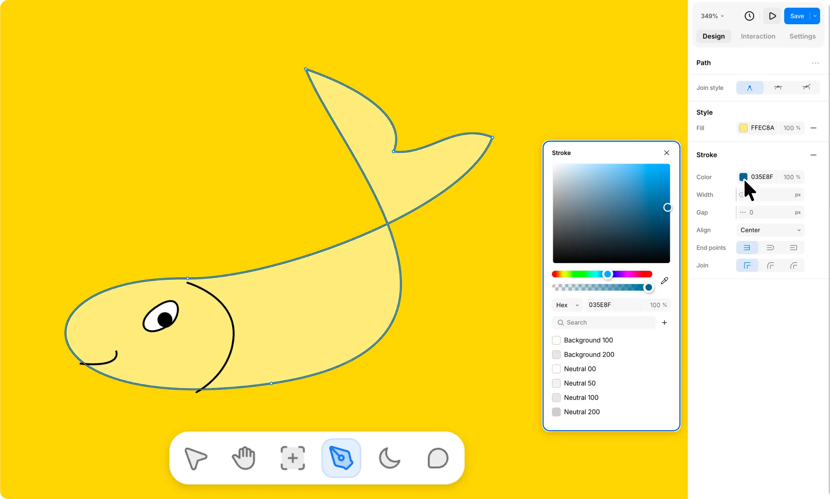
Task: Choose sharp corner join style
Action: tap(750, 88)
